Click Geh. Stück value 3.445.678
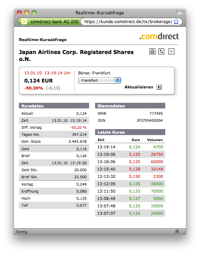 click(78, 141)
